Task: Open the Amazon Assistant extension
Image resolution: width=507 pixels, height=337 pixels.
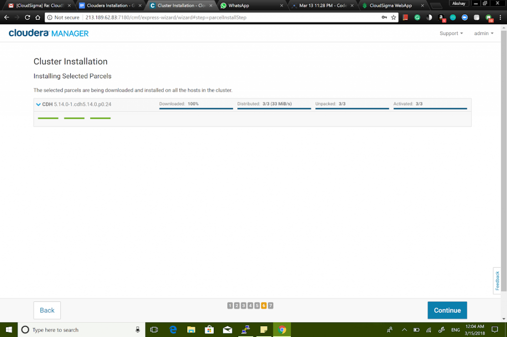Action: click(x=441, y=17)
